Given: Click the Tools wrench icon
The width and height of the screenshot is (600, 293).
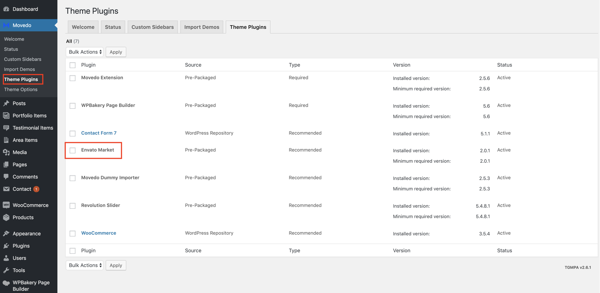Looking at the screenshot, I should click(6, 270).
